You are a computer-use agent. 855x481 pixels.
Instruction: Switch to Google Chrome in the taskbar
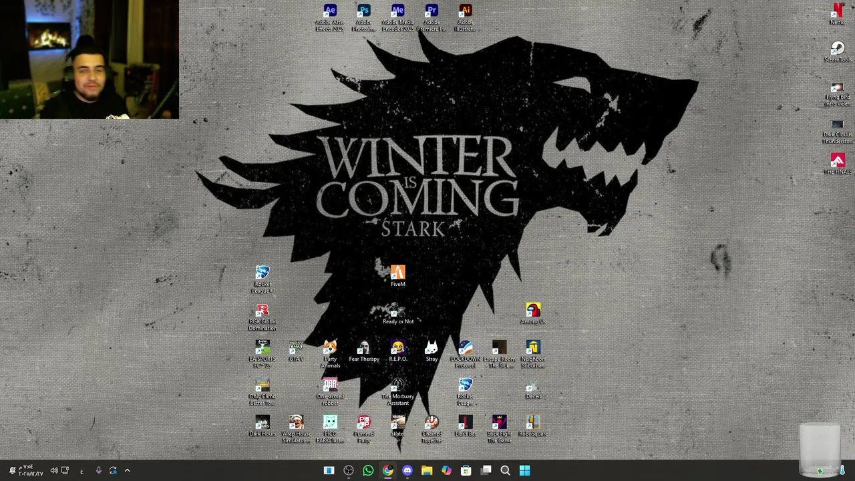coord(387,471)
